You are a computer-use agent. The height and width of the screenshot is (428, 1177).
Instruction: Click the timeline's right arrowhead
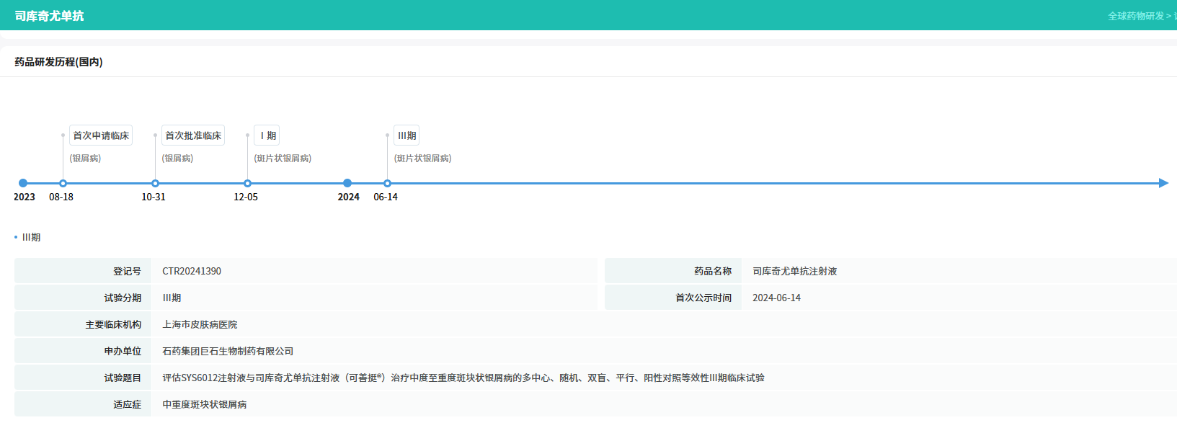pos(1163,183)
